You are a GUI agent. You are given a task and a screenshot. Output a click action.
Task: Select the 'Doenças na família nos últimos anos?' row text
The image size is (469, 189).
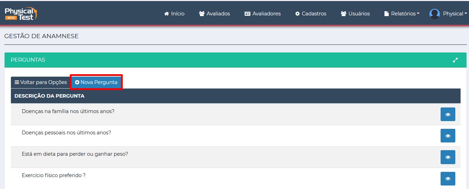68,111
